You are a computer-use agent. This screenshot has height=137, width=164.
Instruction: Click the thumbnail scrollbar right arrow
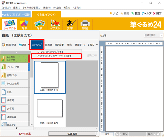pos(96,128)
